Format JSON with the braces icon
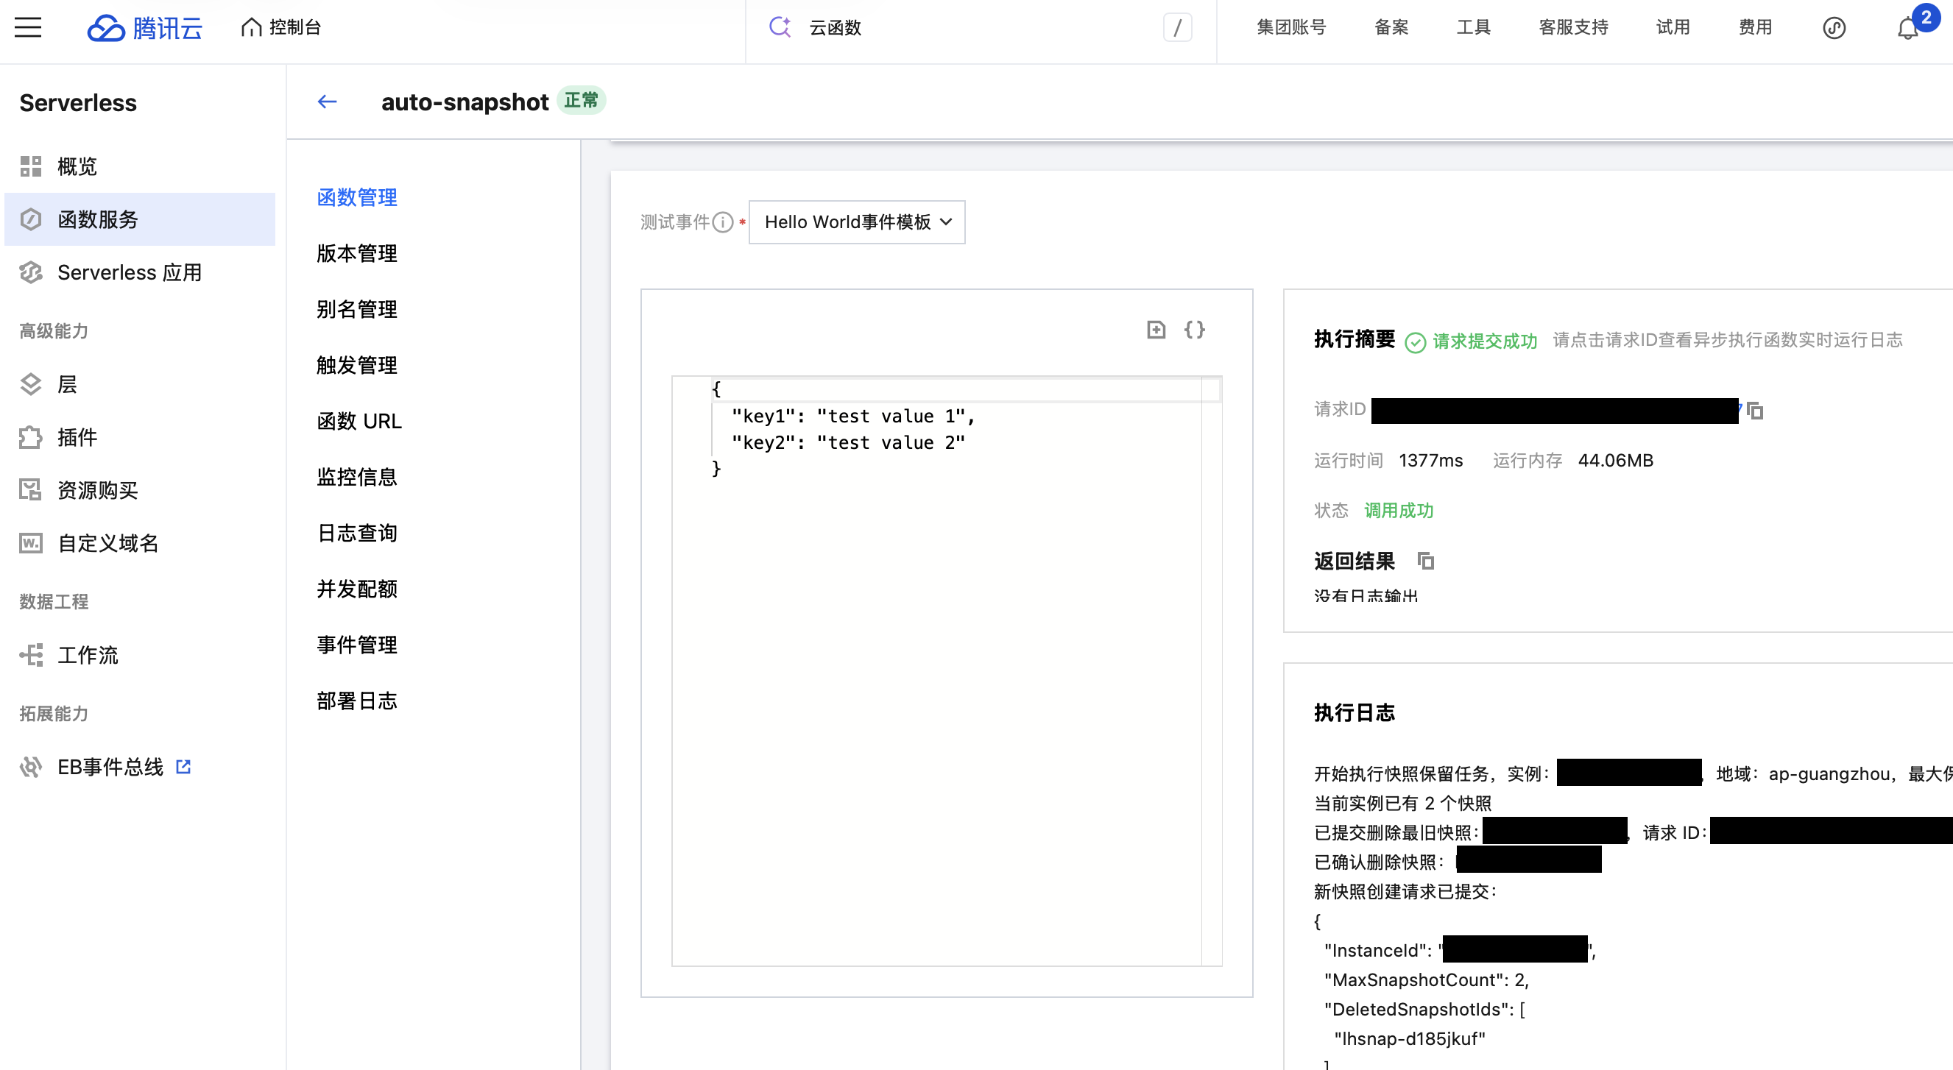This screenshot has height=1070, width=1953. (1194, 330)
